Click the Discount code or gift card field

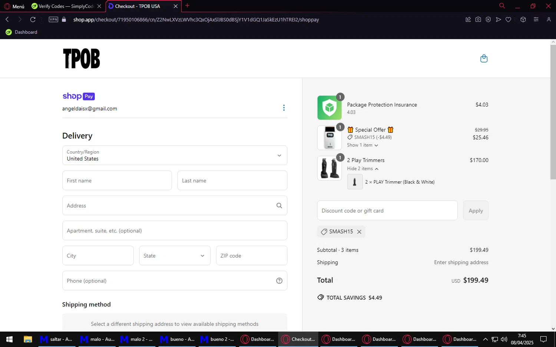tap(387, 210)
